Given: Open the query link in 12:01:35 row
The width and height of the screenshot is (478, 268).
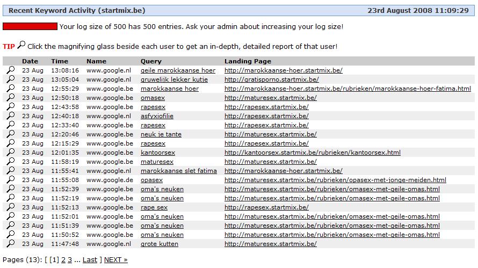Looking at the screenshot, I should tap(158, 153).
